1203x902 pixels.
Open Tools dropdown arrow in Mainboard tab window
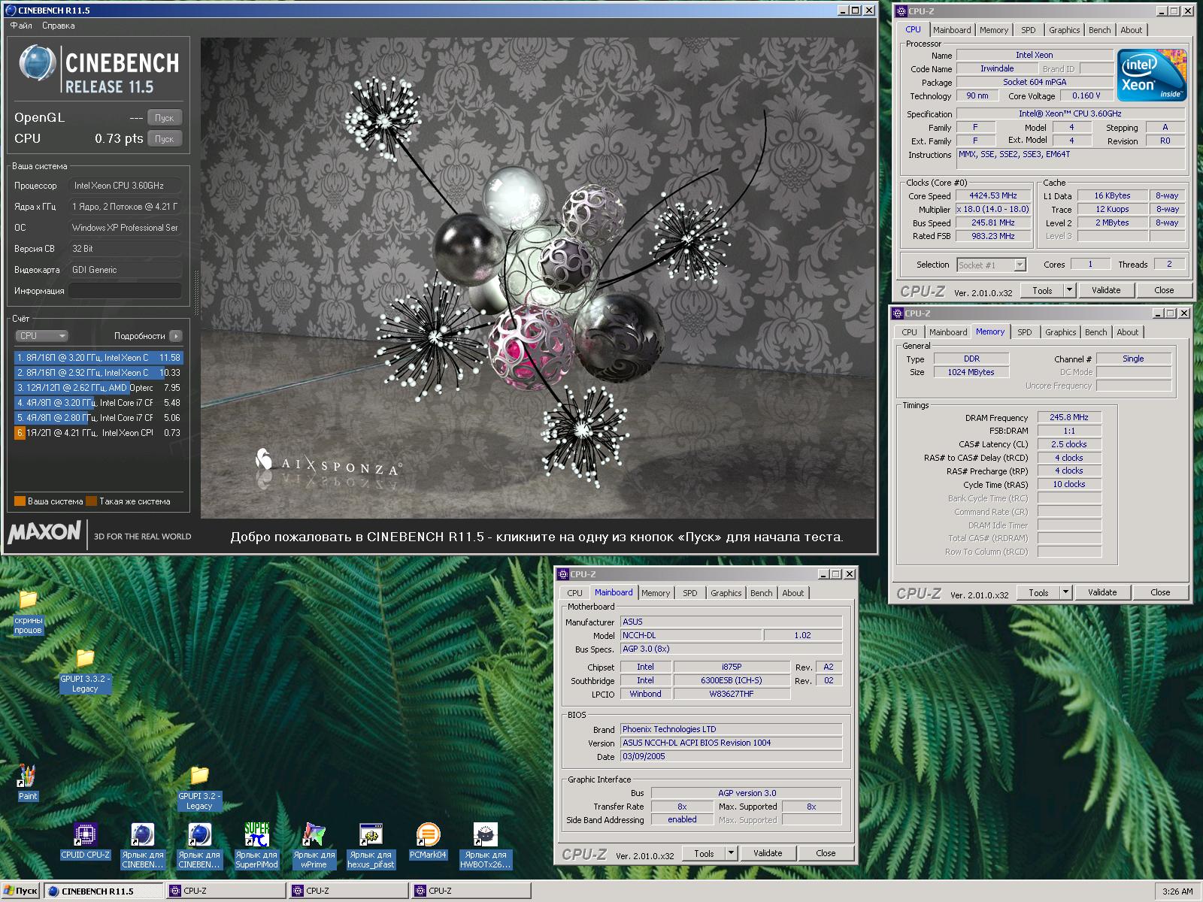click(x=731, y=853)
